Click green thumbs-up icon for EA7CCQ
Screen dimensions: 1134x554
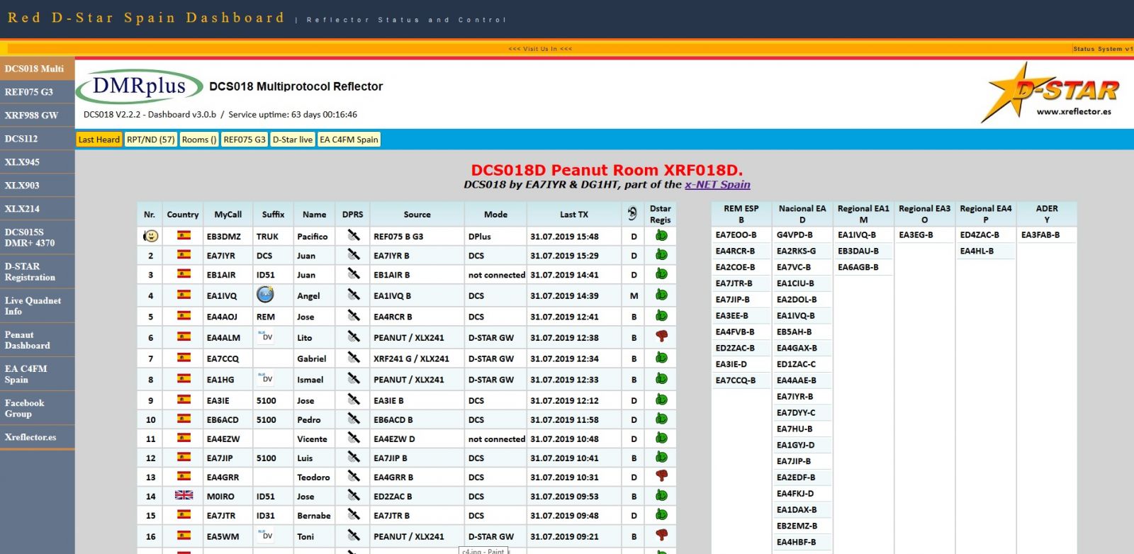661,357
